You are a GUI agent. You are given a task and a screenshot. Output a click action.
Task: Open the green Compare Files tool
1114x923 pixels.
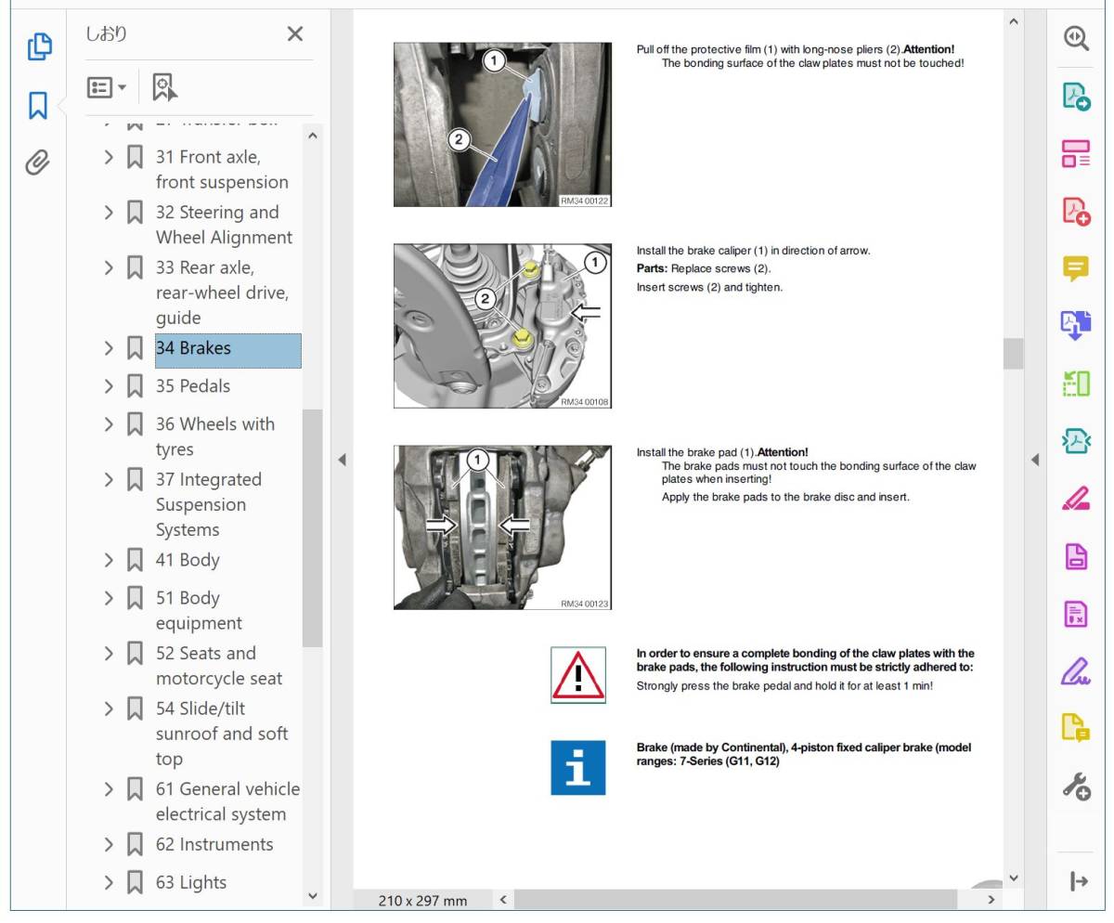[1076, 383]
